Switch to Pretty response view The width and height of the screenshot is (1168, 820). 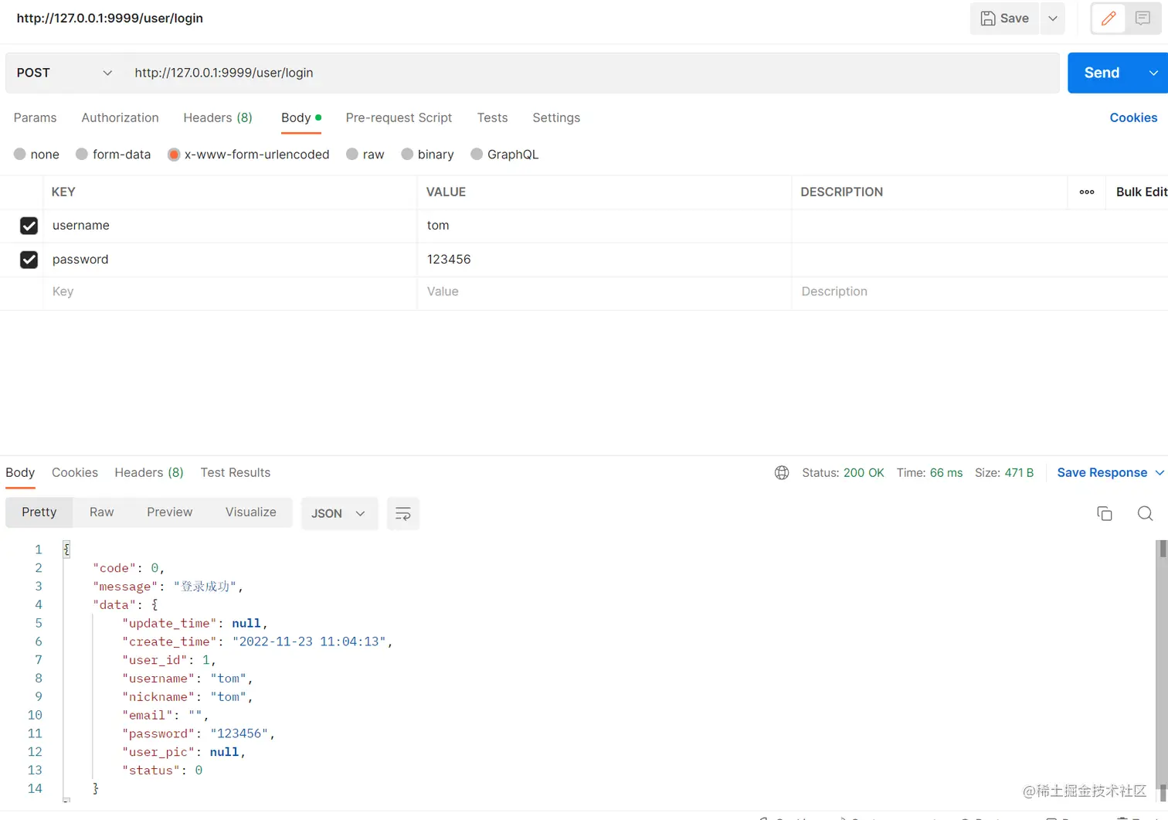coord(39,512)
